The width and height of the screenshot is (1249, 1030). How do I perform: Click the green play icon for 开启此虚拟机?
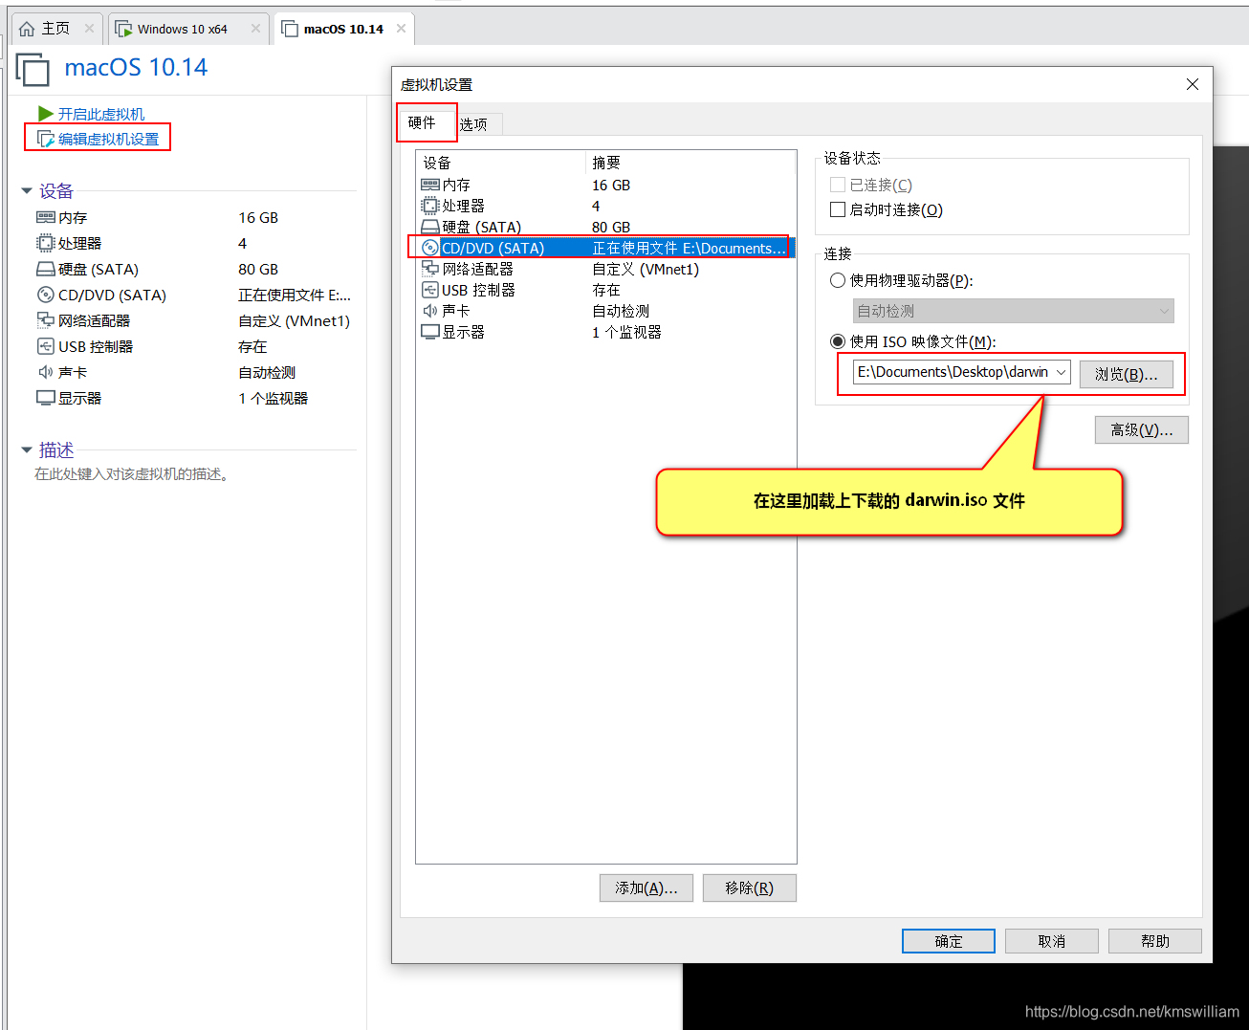[45, 114]
